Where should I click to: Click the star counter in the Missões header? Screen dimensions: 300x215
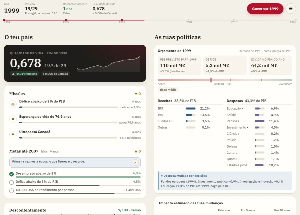pyautogui.click(x=137, y=94)
